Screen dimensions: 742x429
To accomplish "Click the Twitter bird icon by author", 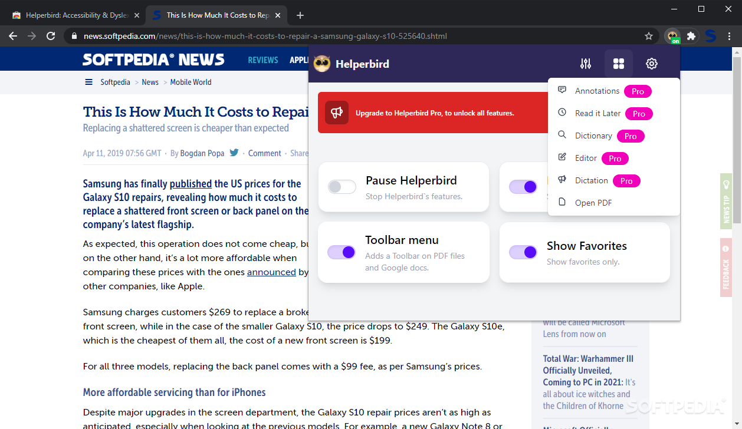I will 234,153.
